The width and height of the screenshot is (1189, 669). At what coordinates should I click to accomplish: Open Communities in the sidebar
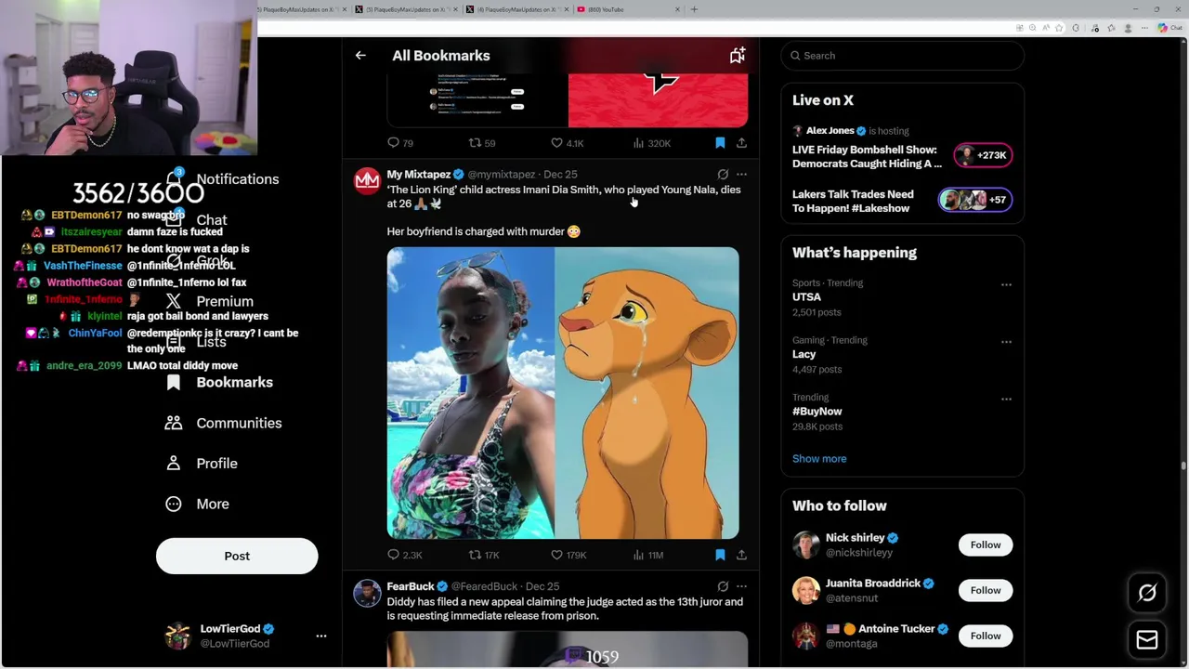(x=223, y=423)
